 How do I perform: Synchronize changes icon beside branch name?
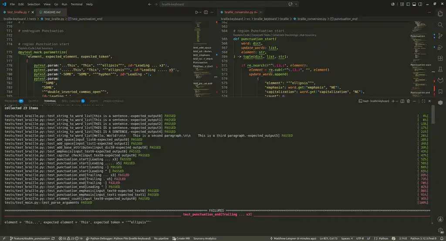click(x=53, y=238)
